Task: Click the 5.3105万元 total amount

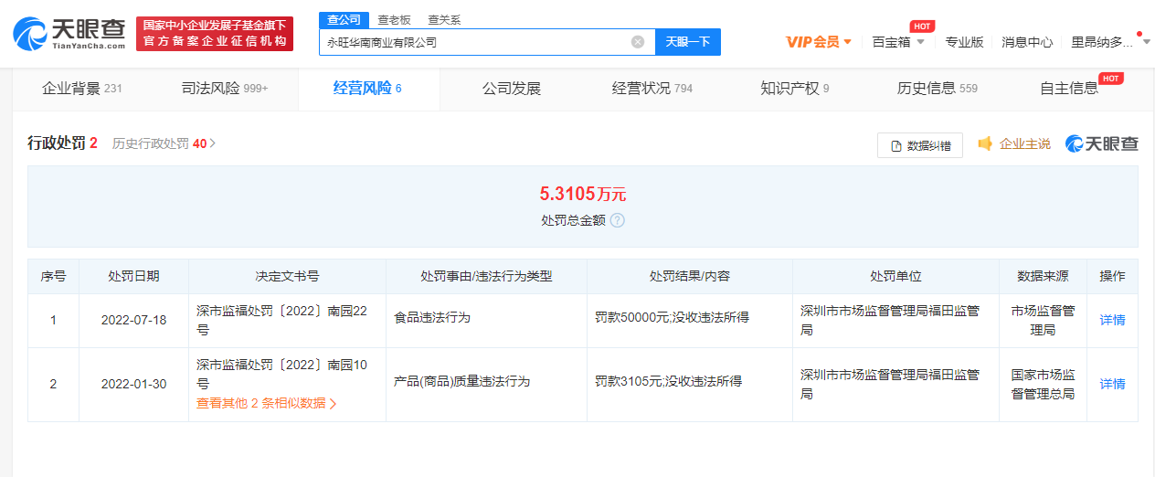Action: click(x=582, y=194)
